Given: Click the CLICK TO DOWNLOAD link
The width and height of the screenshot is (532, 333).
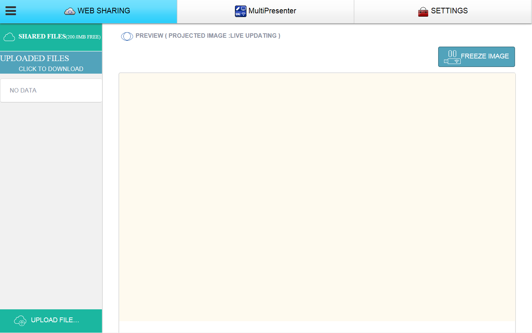Looking at the screenshot, I should coord(51,69).
